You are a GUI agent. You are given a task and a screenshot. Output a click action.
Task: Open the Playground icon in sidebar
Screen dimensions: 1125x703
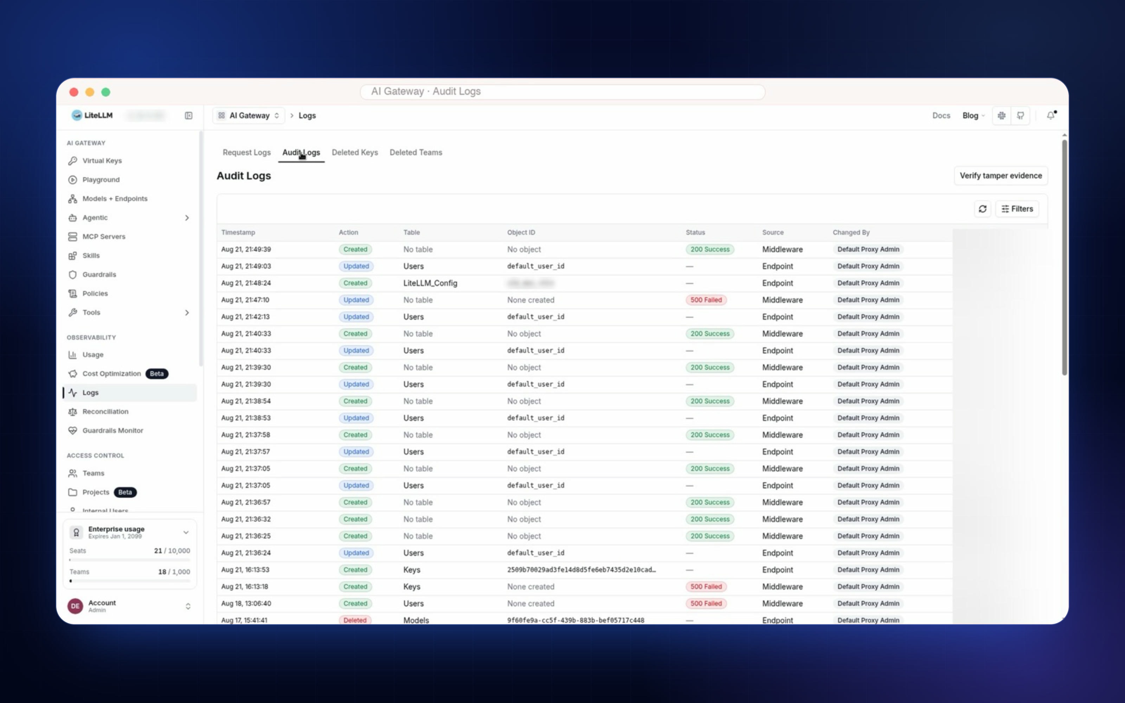72,180
